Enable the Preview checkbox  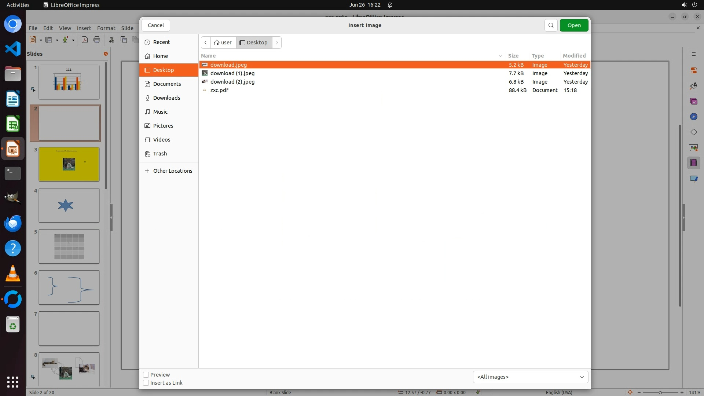click(x=146, y=375)
